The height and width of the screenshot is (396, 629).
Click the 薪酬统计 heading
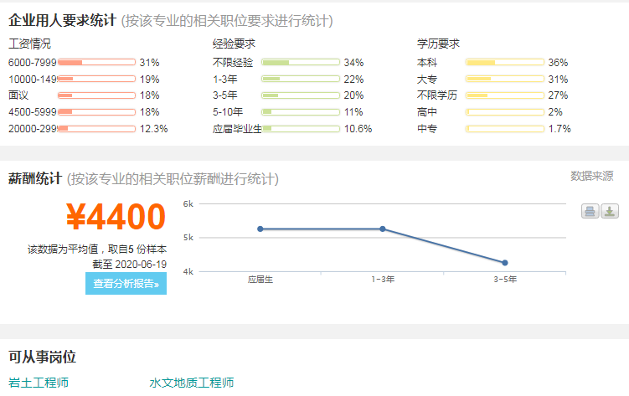pos(35,178)
